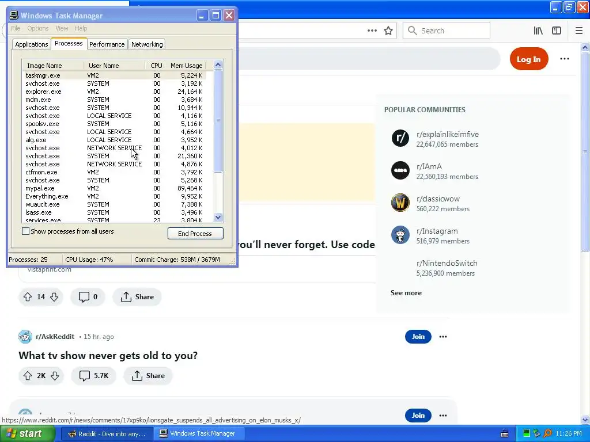Open the View menu in Task Manager

[x=62, y=29]
